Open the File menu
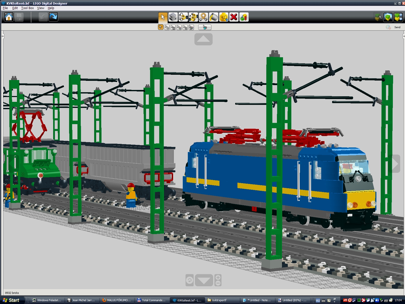The width and height of the screenshot is (405, 304). click(x=5, y=8)
